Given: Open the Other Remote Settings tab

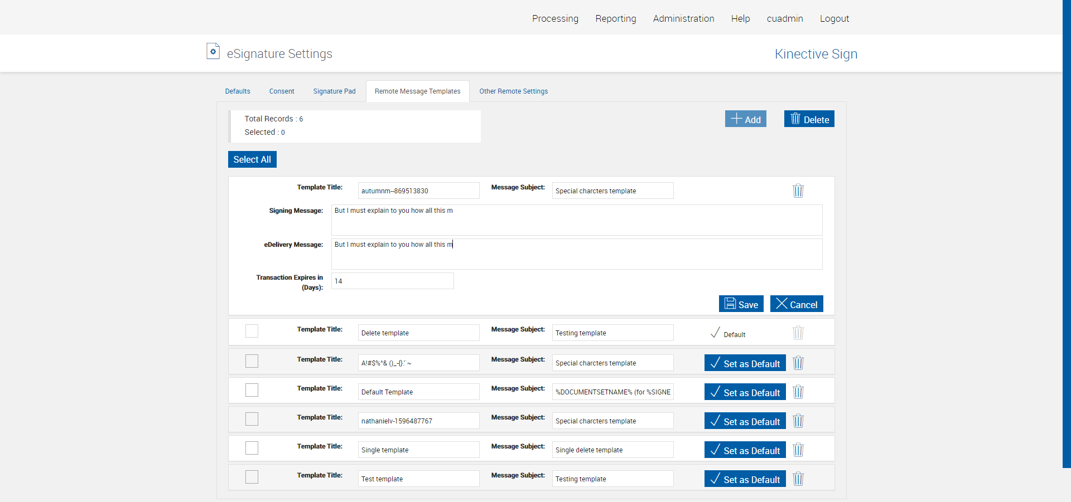Looking at the screenshot, I should tap(513, 91).
